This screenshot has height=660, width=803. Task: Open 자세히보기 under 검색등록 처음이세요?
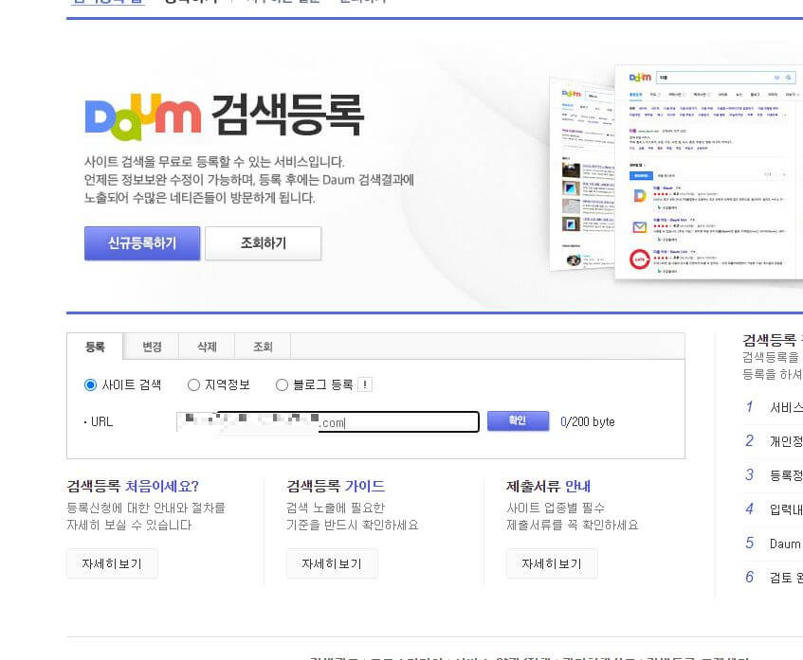(x=112, y=563)
